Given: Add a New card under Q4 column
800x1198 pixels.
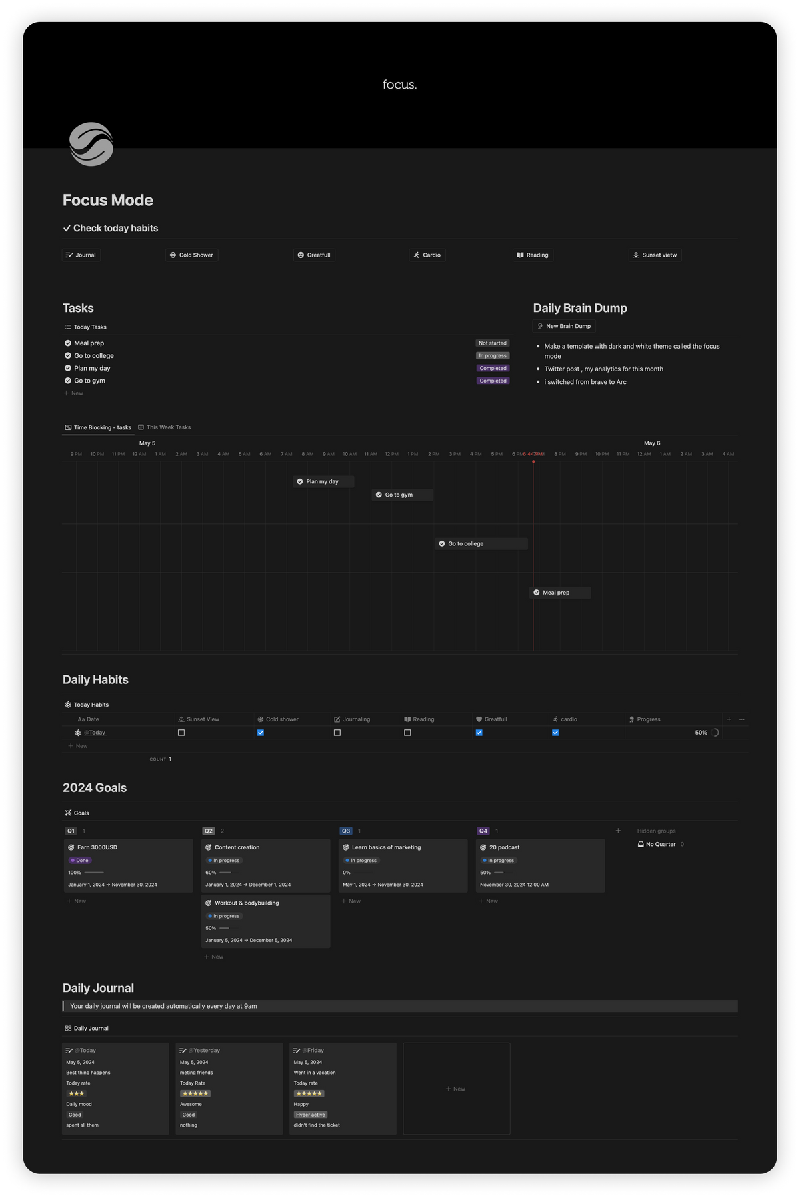Looking at the screenshot, I should [489, 901].
